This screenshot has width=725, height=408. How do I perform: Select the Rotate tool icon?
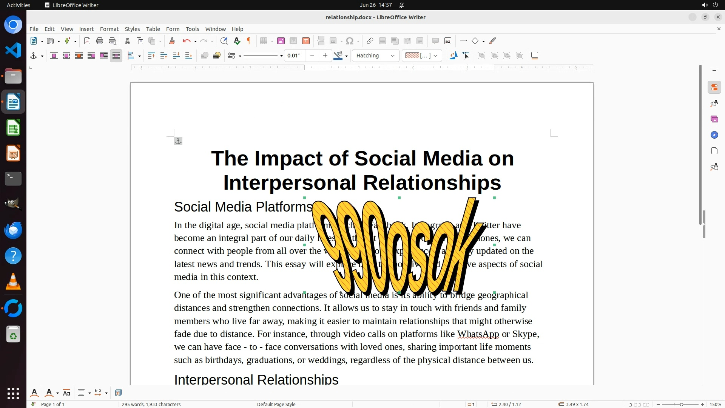click(453, 56)
